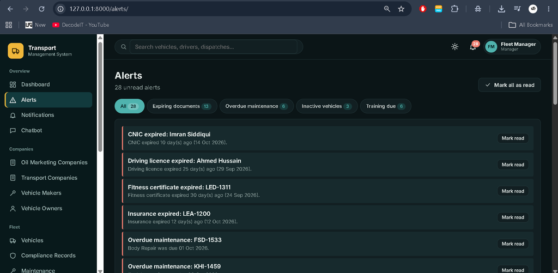Click Driving licence expired: Ahmed Hussain title
558x273 pixels.
pyautogui.click(x=184, y=161)
